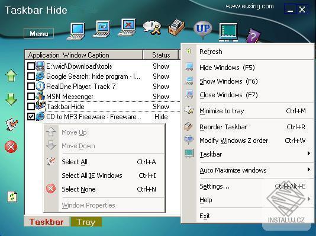Click the Refresh icon in the menu

[189, 51]
